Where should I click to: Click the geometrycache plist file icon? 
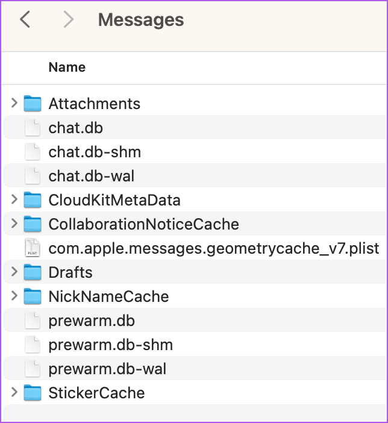tap(32, 248)
